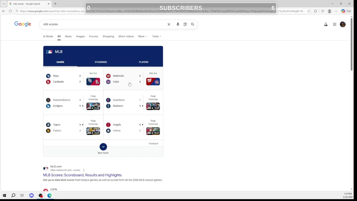Image resolution: width=357 pixels, height=201 pixels.
Task: Open MLB Scores Scoreboard result link
Action: pyautogui.click(x=82, y=175)
